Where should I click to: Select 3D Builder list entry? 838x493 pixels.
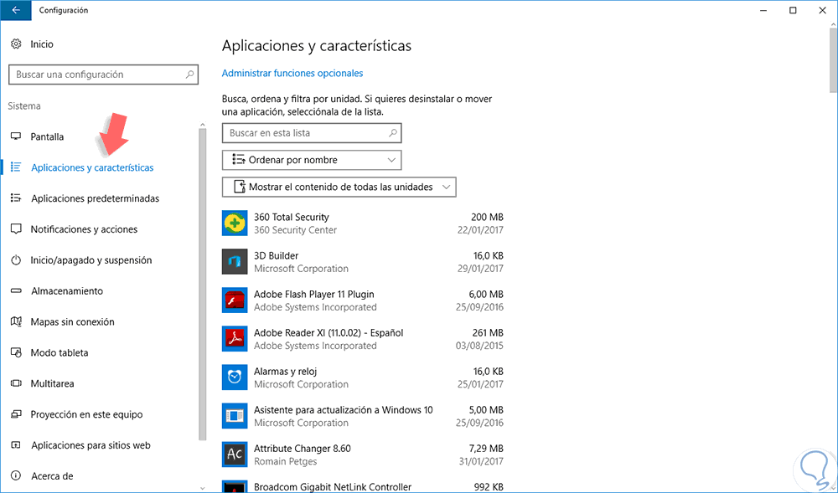click(x=362, y=261)
